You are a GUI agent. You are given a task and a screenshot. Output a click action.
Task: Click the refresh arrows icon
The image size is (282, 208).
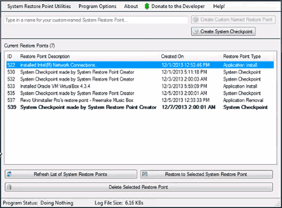[9, 174]
